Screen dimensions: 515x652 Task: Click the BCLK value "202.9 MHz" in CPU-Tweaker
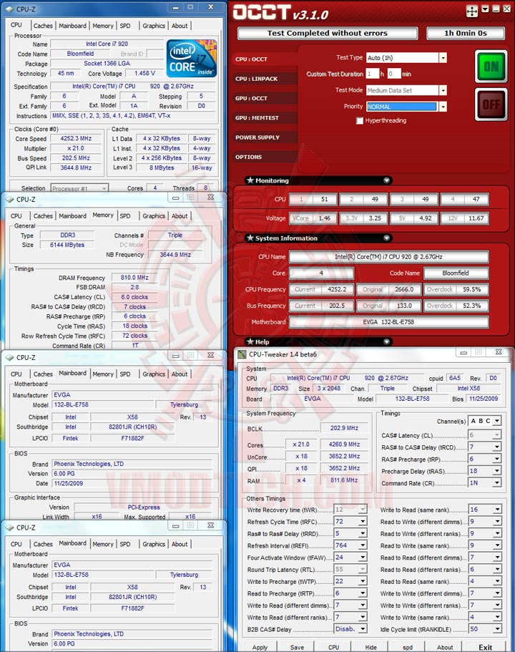(x=345, y=428)
